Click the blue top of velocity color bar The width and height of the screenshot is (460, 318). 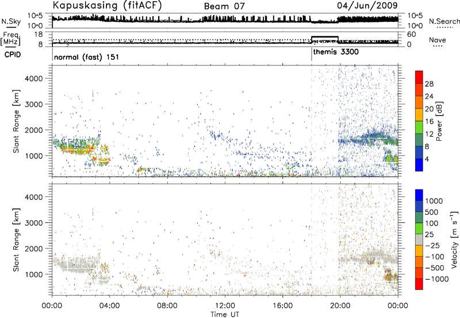click(x=419, y=195)
